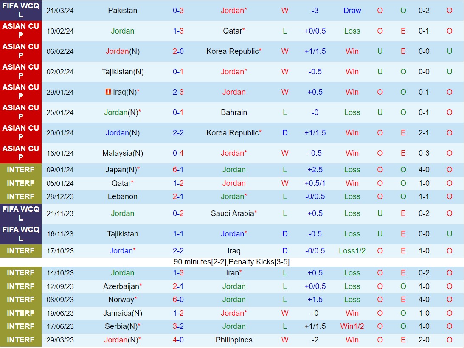This screenshot has width=464, height=348.
Task: Open the Bahrain team link
Action: 234,112
